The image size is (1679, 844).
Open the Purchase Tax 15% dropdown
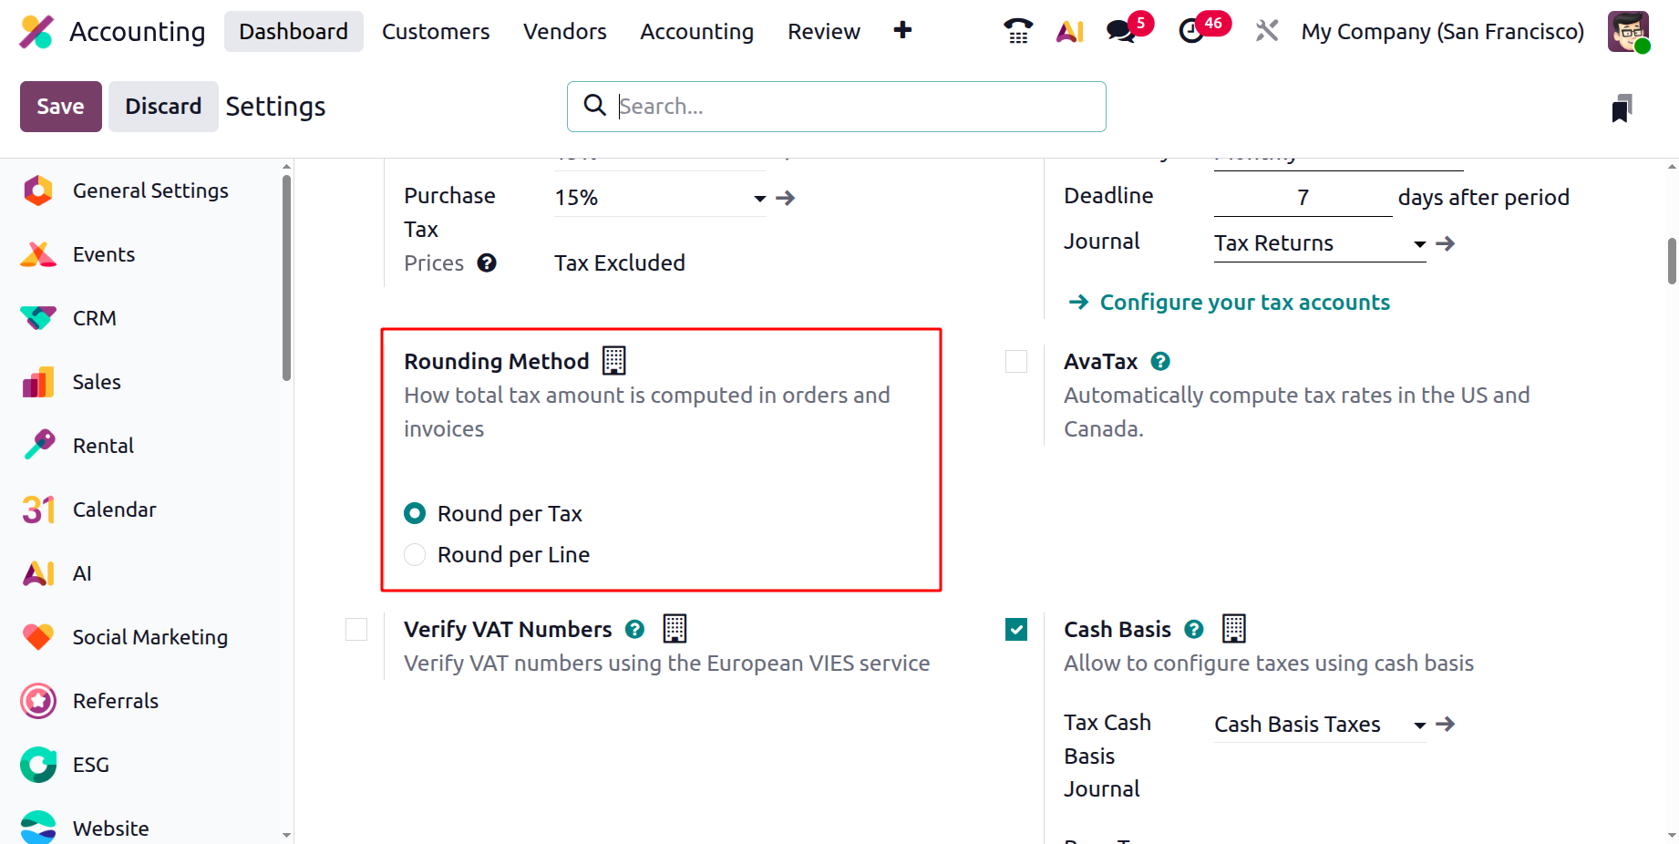[759, 199]
